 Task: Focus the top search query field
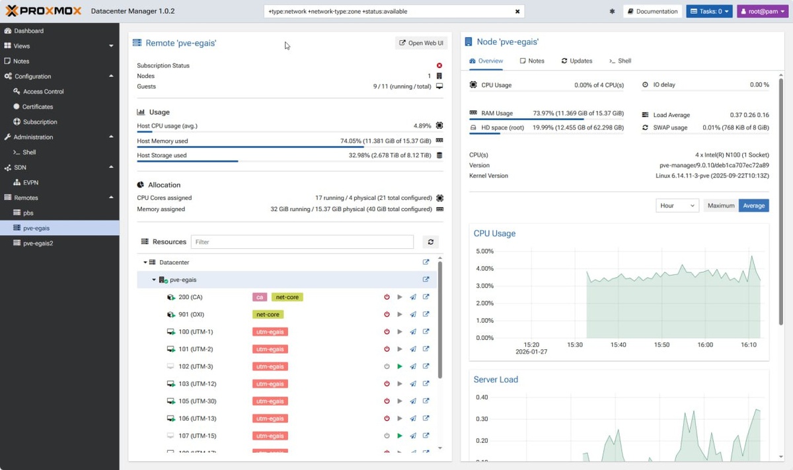(389, 11)
